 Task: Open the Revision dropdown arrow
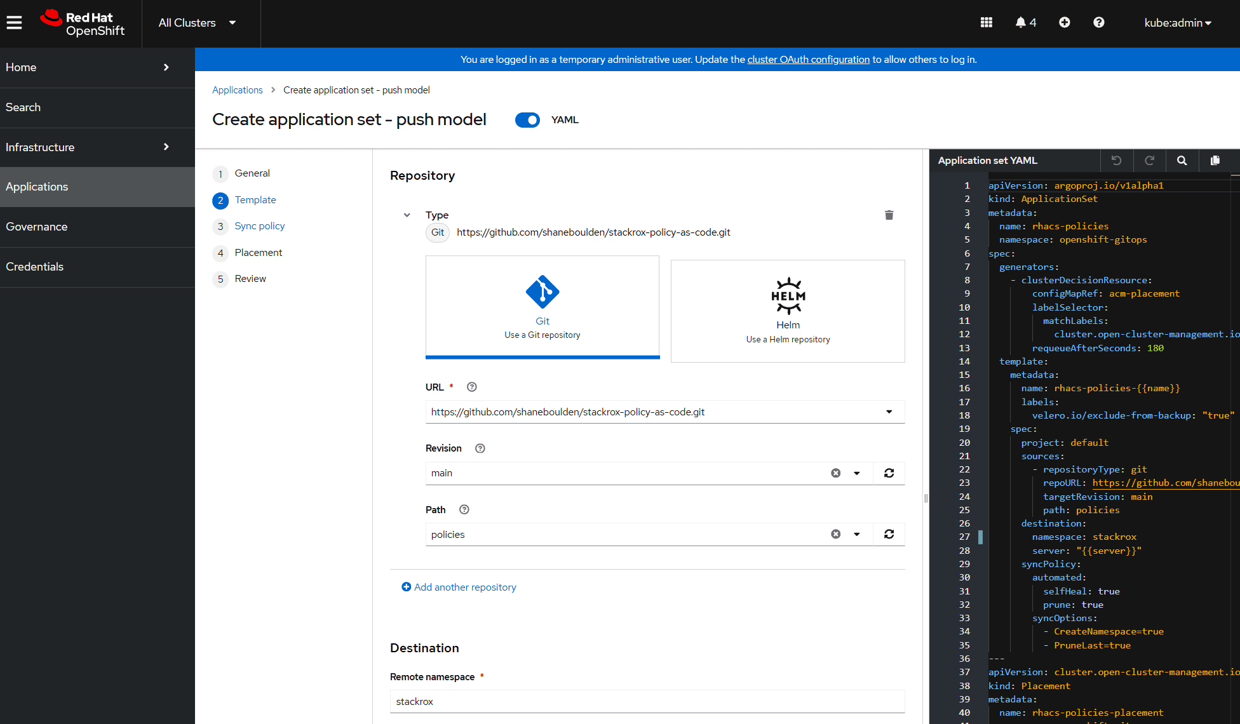[857, 473]
